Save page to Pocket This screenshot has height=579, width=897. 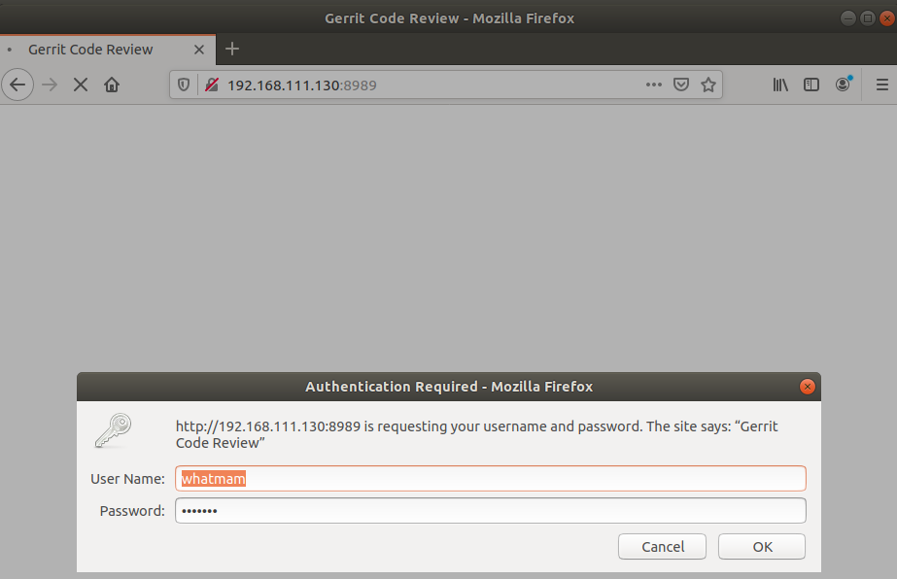pyautogui.click(x=680, y=85)
